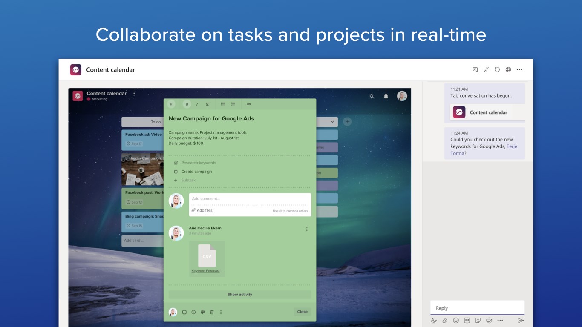Open the Keyword Forecast CSV link
This screenshot has width=582, height=327.
(x=207, y=271)
